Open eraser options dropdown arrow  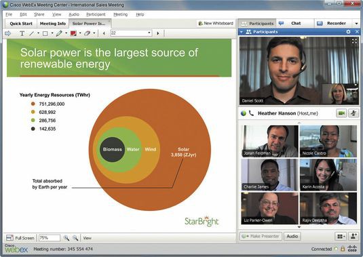(x=94, y=33)
